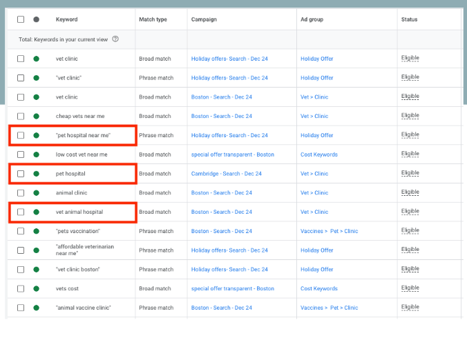Click the status dot icon in header row
Image resolution: width=467 pixels, height=340 pixels.
(36, 19)
